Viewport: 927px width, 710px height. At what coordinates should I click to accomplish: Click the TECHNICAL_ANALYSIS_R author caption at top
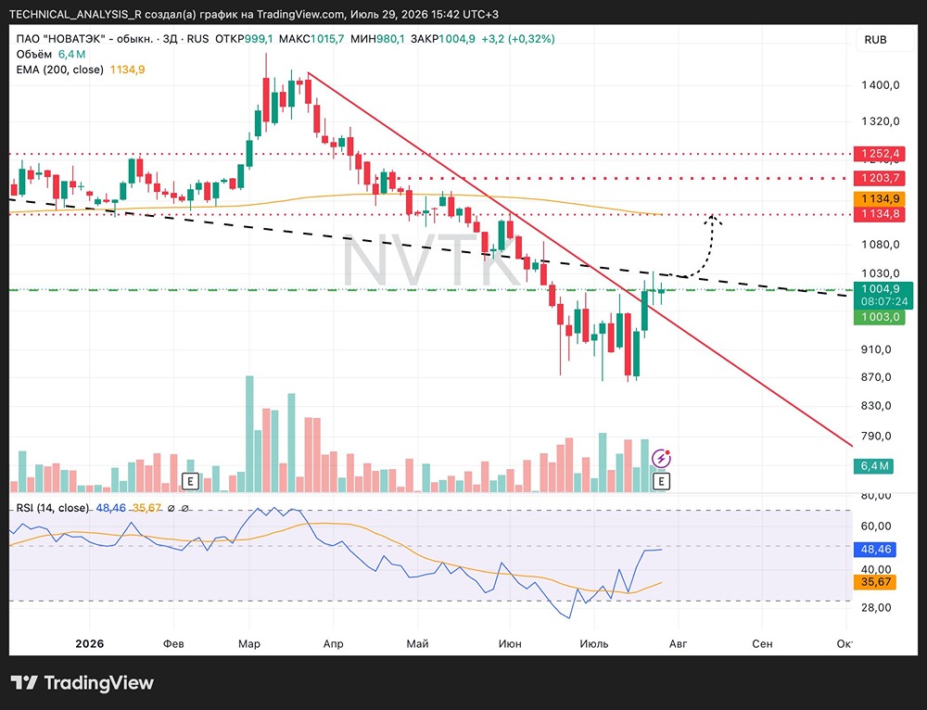(76, 14)
